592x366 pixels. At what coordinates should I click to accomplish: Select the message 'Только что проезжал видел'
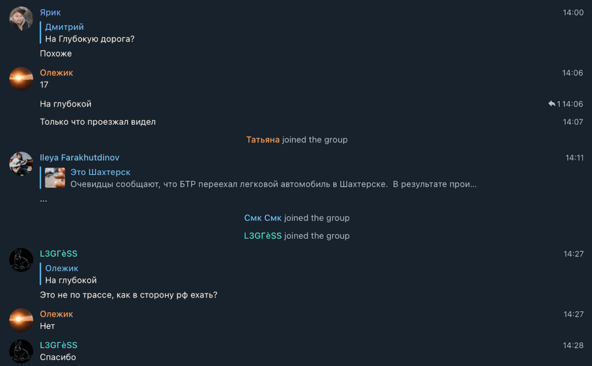tap(98, 122)
